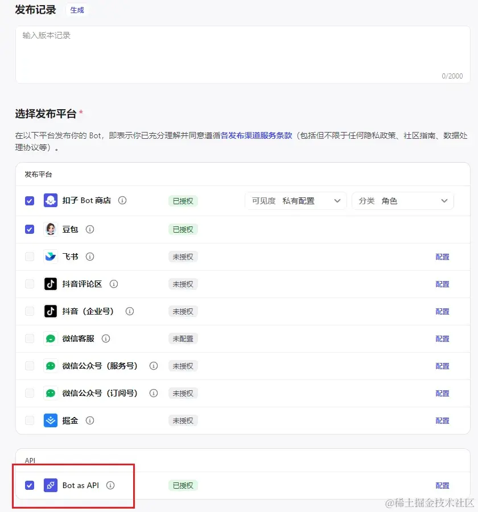
Task: Open info tooltip for 扣子 Bot 商店
Action: pos(122,200)
